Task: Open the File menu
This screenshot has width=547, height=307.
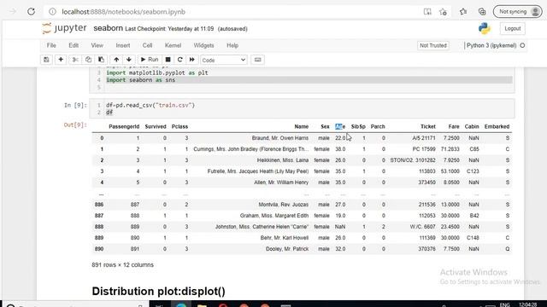Action: [51, 45]
